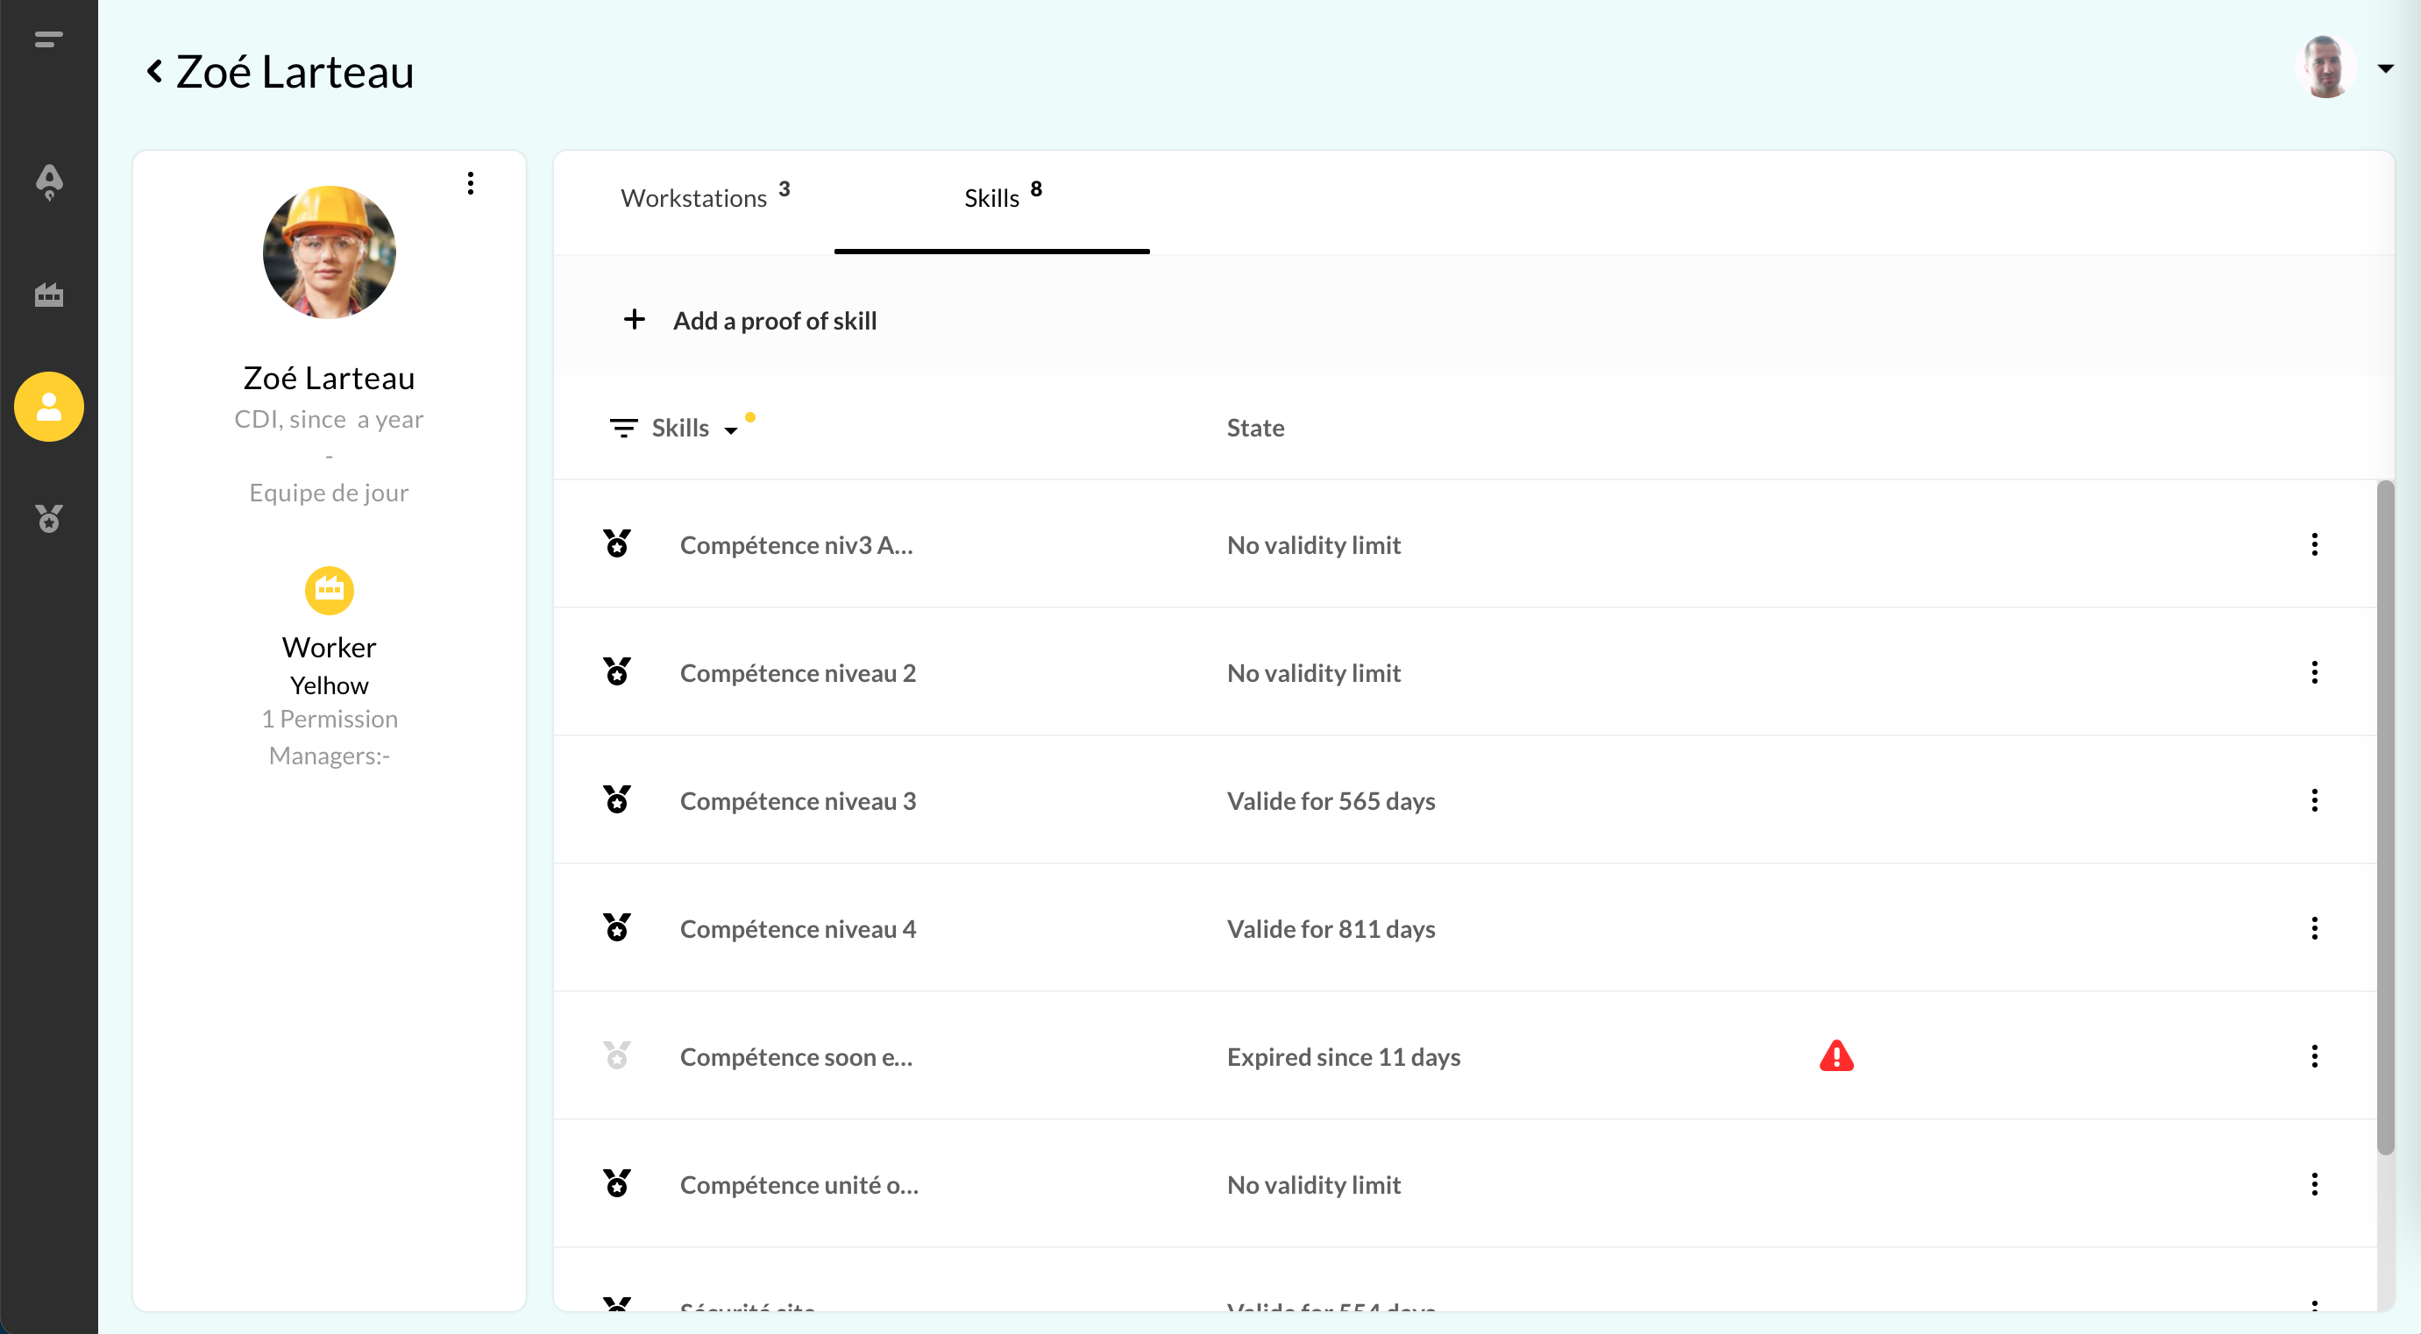The width and height of the screenshot is (2421, 1334).
Task: Open options menu for Compétence niveau 2
Action: tap(2314, 671)
